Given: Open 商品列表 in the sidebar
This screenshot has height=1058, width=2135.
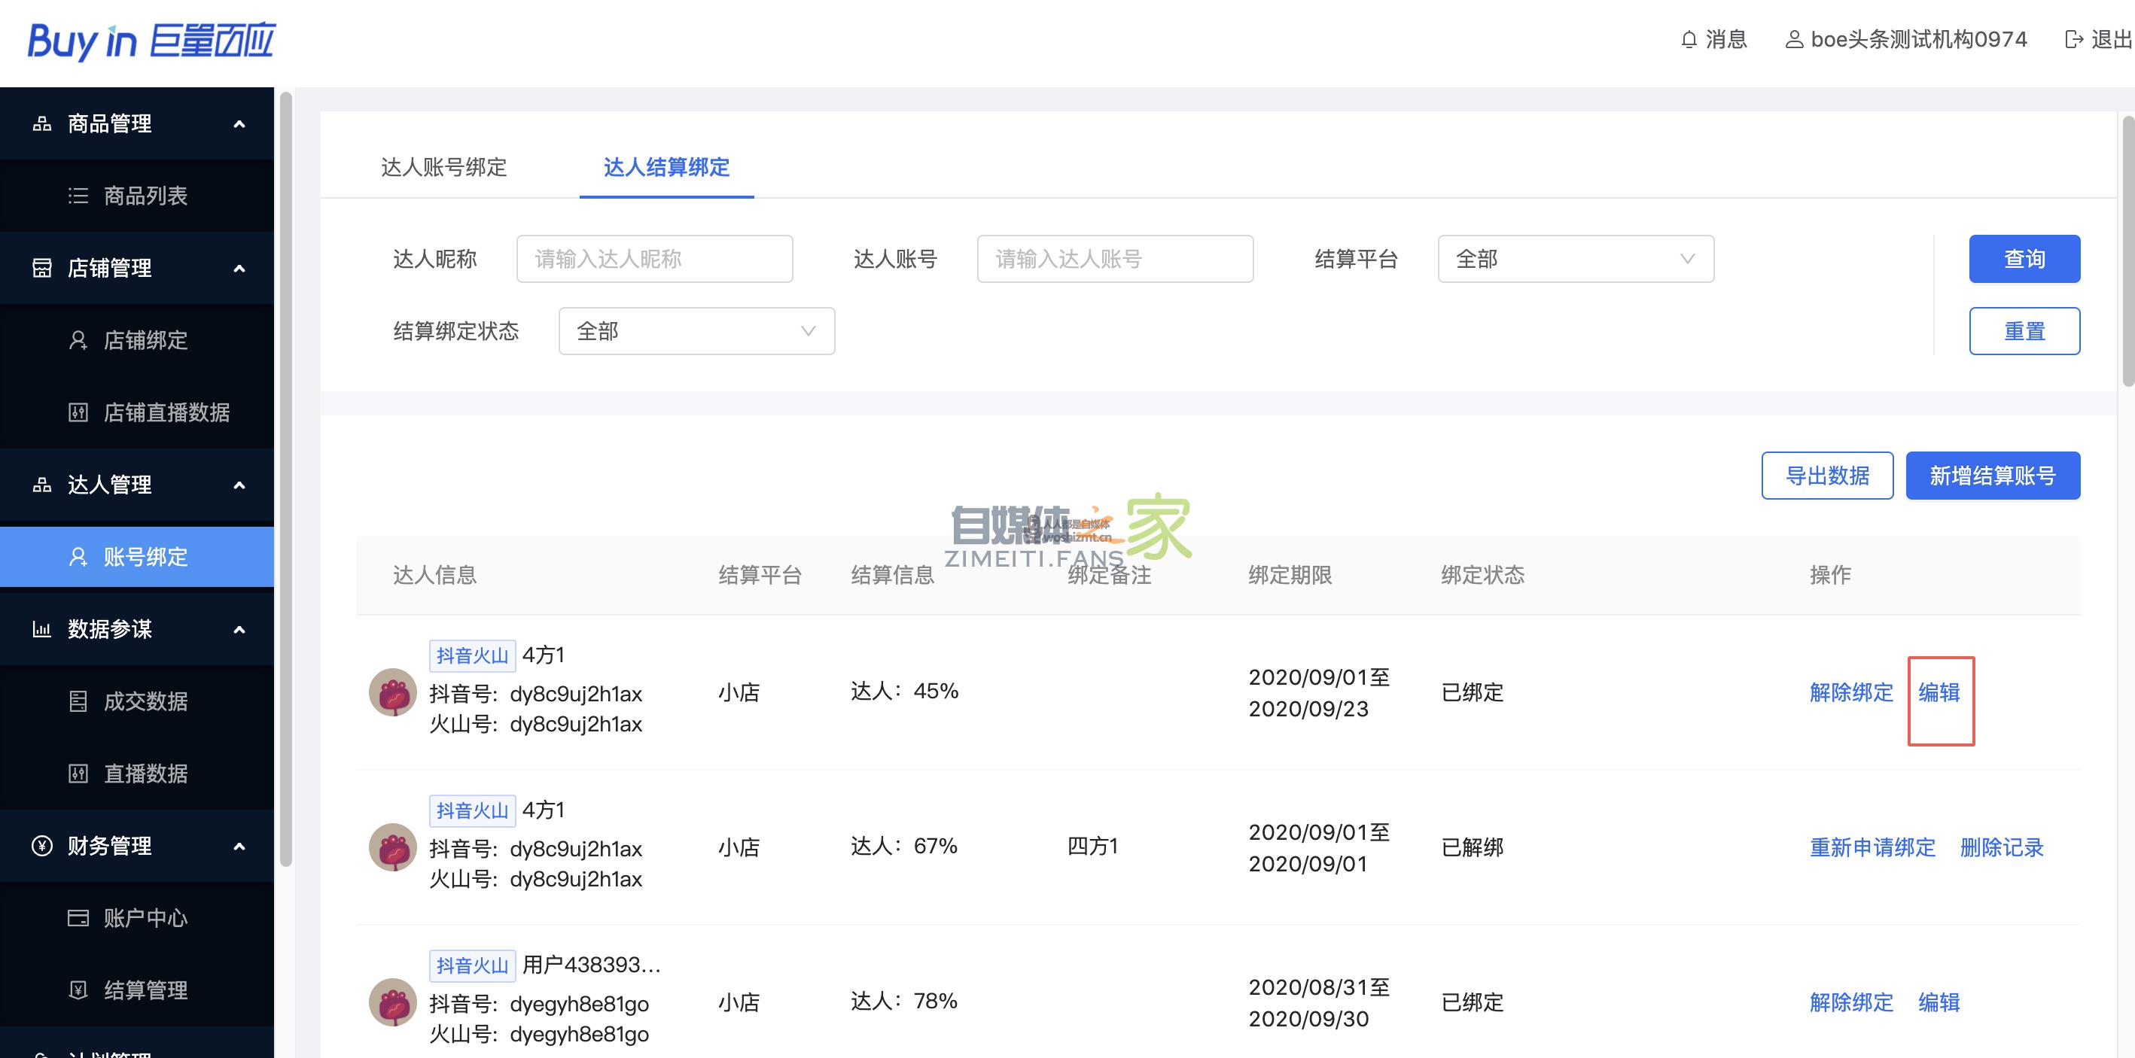Looking at the screenshot, I should [x=145, y=196].
